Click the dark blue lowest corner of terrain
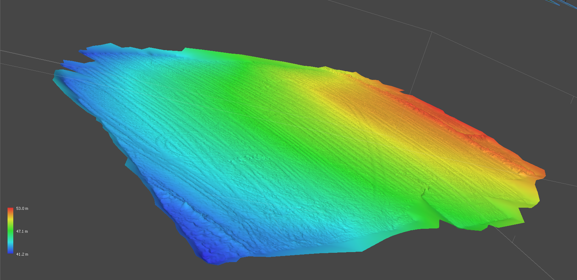Screen dimensions: 577x280 pos(212,256)
